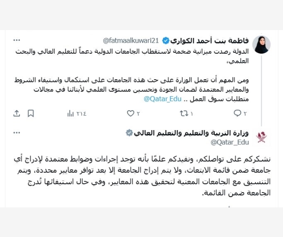283x237 pixels.
Task: Click the reply speech bubble icon
Action: click(x=237, y=113)
